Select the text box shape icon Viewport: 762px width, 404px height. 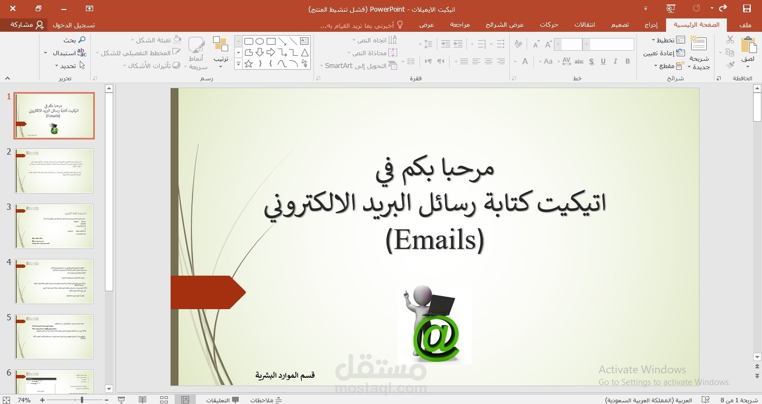pyautogui.click(x=305, y=41)
